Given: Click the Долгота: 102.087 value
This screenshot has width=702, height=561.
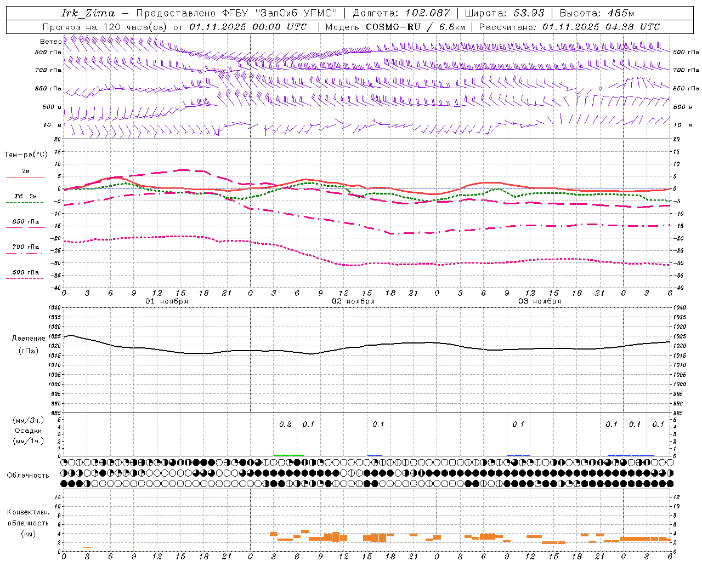Looking at the screenshot, I should click(401, 13).
